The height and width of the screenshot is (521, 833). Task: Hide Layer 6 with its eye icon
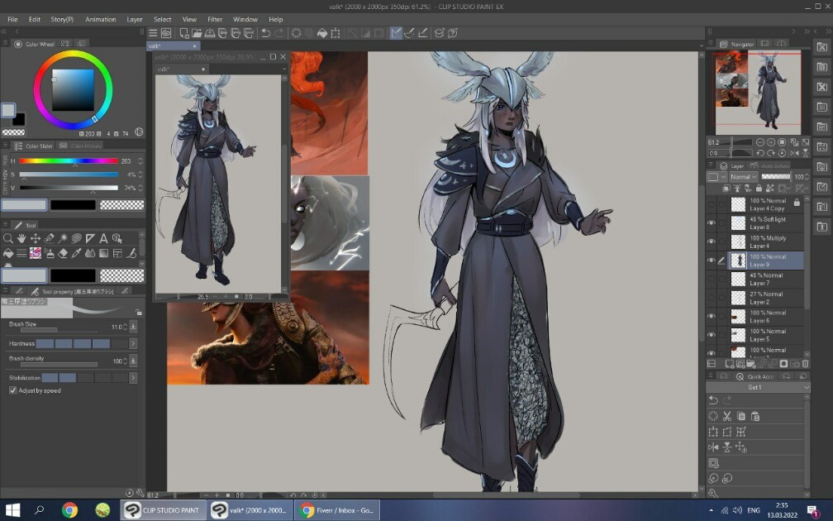pyautogui.click(x=712, y=316)
